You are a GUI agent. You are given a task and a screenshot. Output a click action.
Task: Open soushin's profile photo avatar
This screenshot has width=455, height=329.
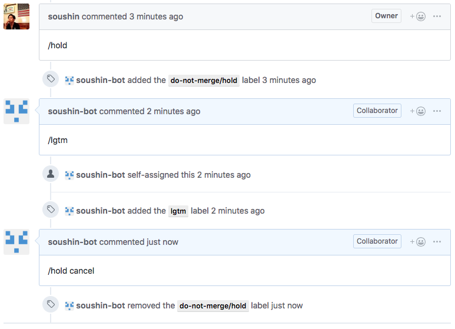pyautogui.click(x=16, y=16)
